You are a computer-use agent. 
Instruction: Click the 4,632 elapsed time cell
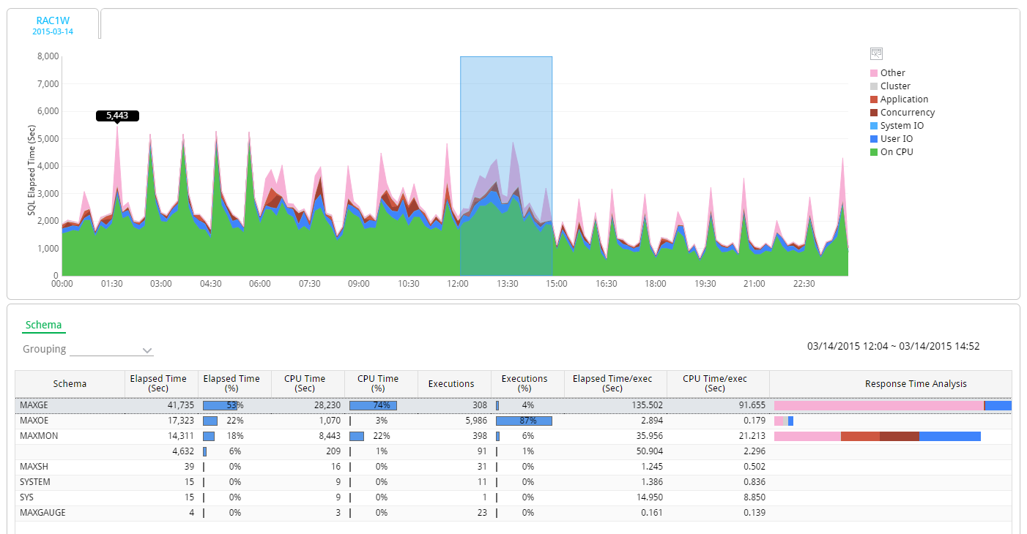pos(162,451)
